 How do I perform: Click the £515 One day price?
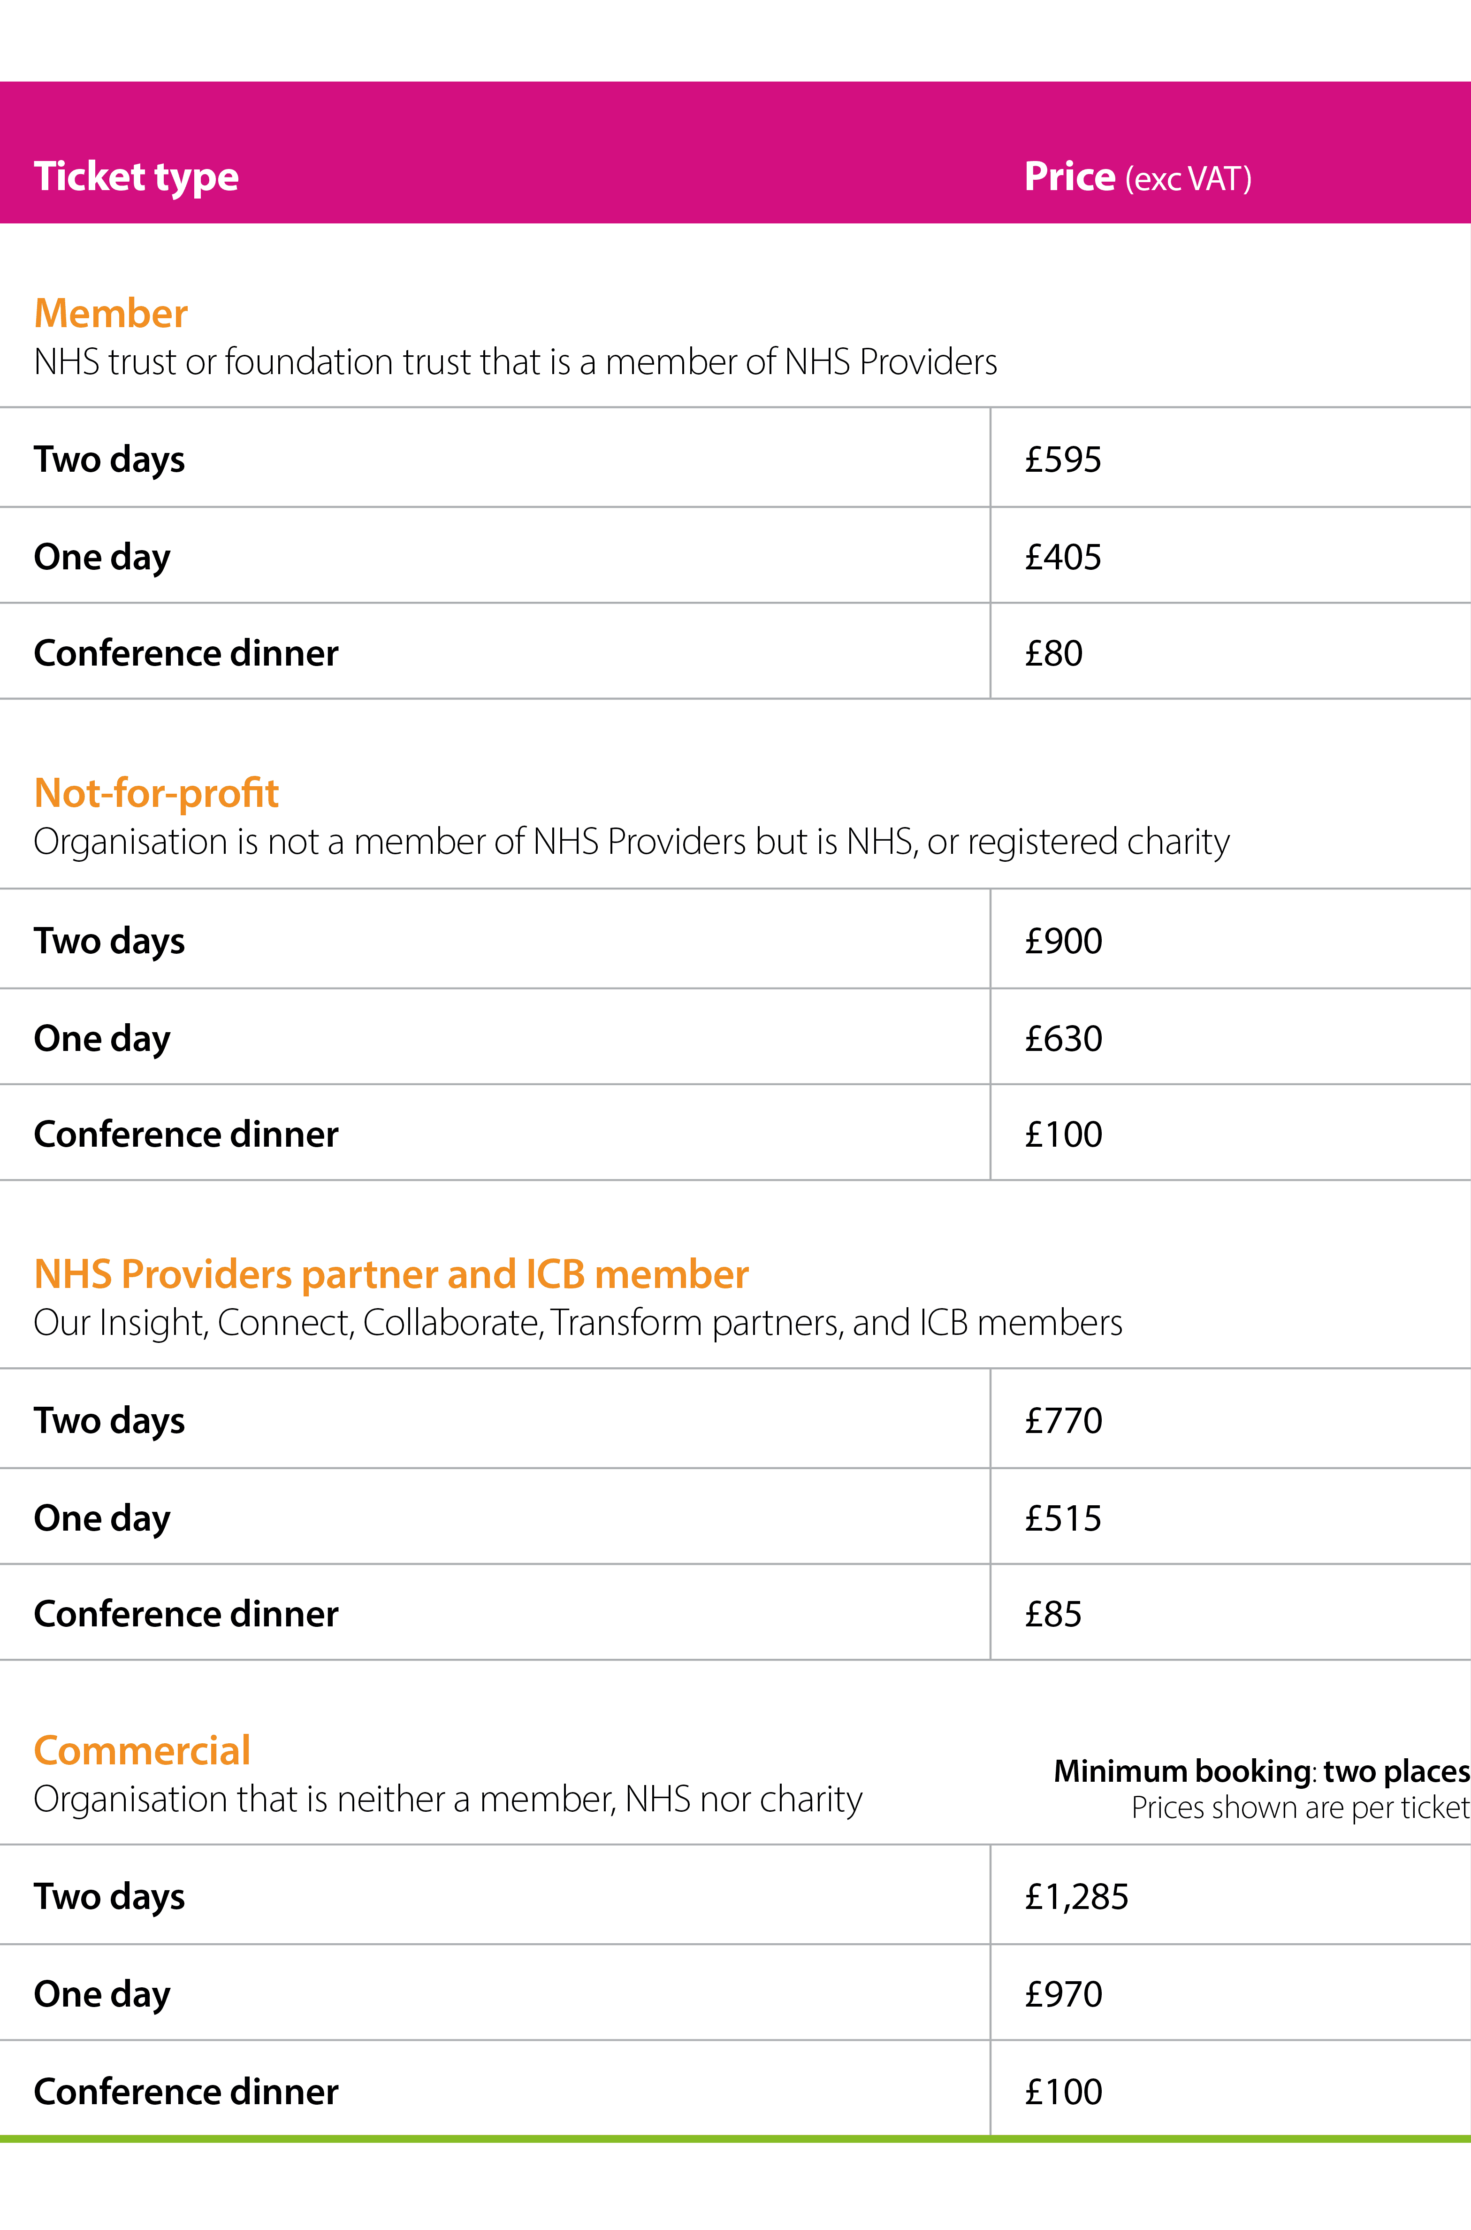point(1063,1518)
